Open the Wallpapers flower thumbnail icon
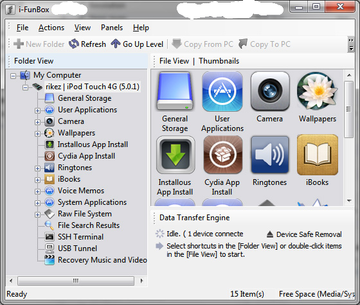Screen dimensions: 360x305 [x=318, y=91]
